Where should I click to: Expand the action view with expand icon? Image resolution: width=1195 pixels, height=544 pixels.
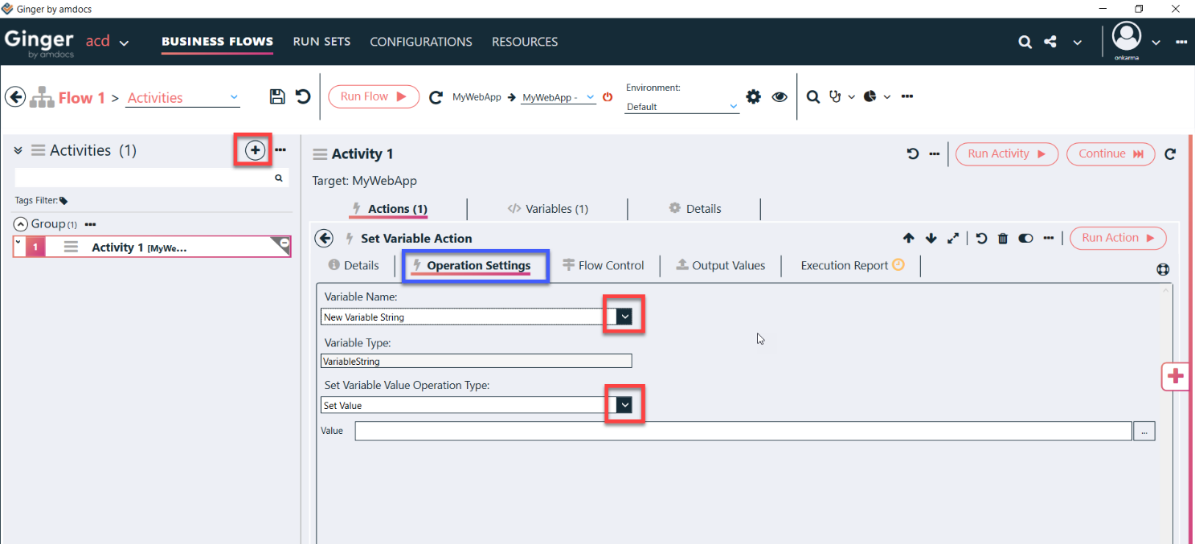pos(953,238)
